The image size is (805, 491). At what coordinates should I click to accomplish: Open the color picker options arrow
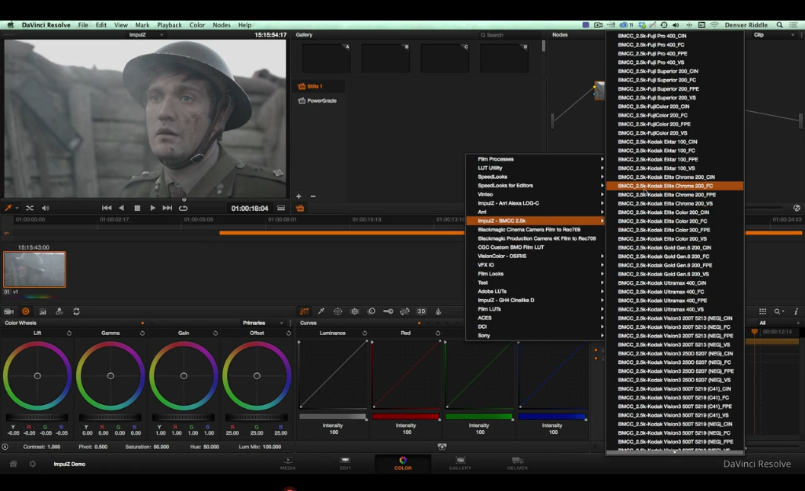tap(17, 208)
